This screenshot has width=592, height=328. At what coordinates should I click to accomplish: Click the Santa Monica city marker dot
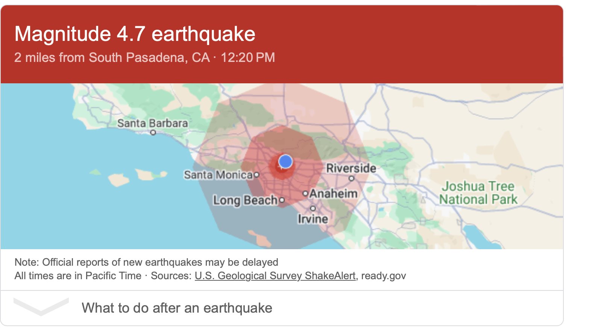[257, 175]
